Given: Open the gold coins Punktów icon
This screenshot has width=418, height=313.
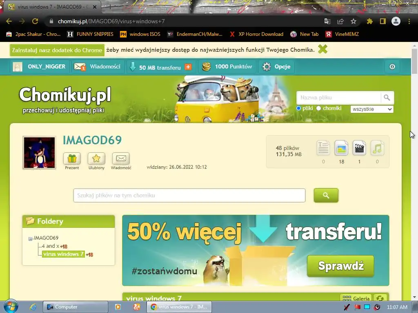Looking at the screenshot, I should [x=206, y=66].
